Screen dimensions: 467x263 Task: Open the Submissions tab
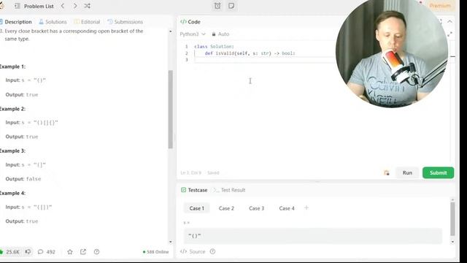point(126,22)
